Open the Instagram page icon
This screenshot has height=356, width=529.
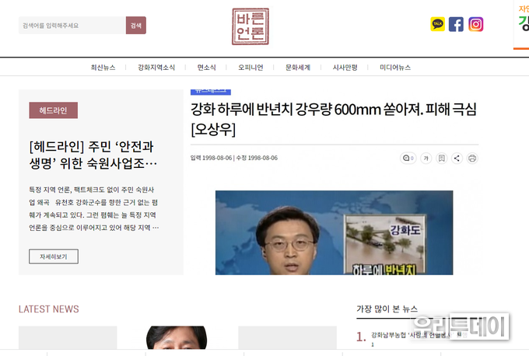[x=475, y=24]
